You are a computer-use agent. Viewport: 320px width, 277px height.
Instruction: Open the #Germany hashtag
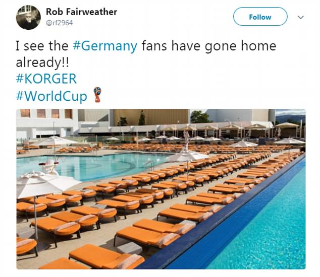click(105, 46)
